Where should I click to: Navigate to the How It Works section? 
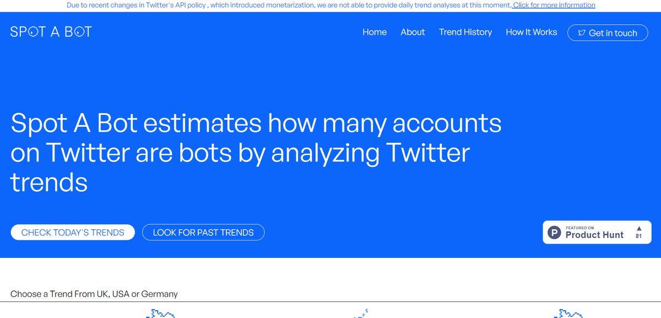click(x=531, y=32)
